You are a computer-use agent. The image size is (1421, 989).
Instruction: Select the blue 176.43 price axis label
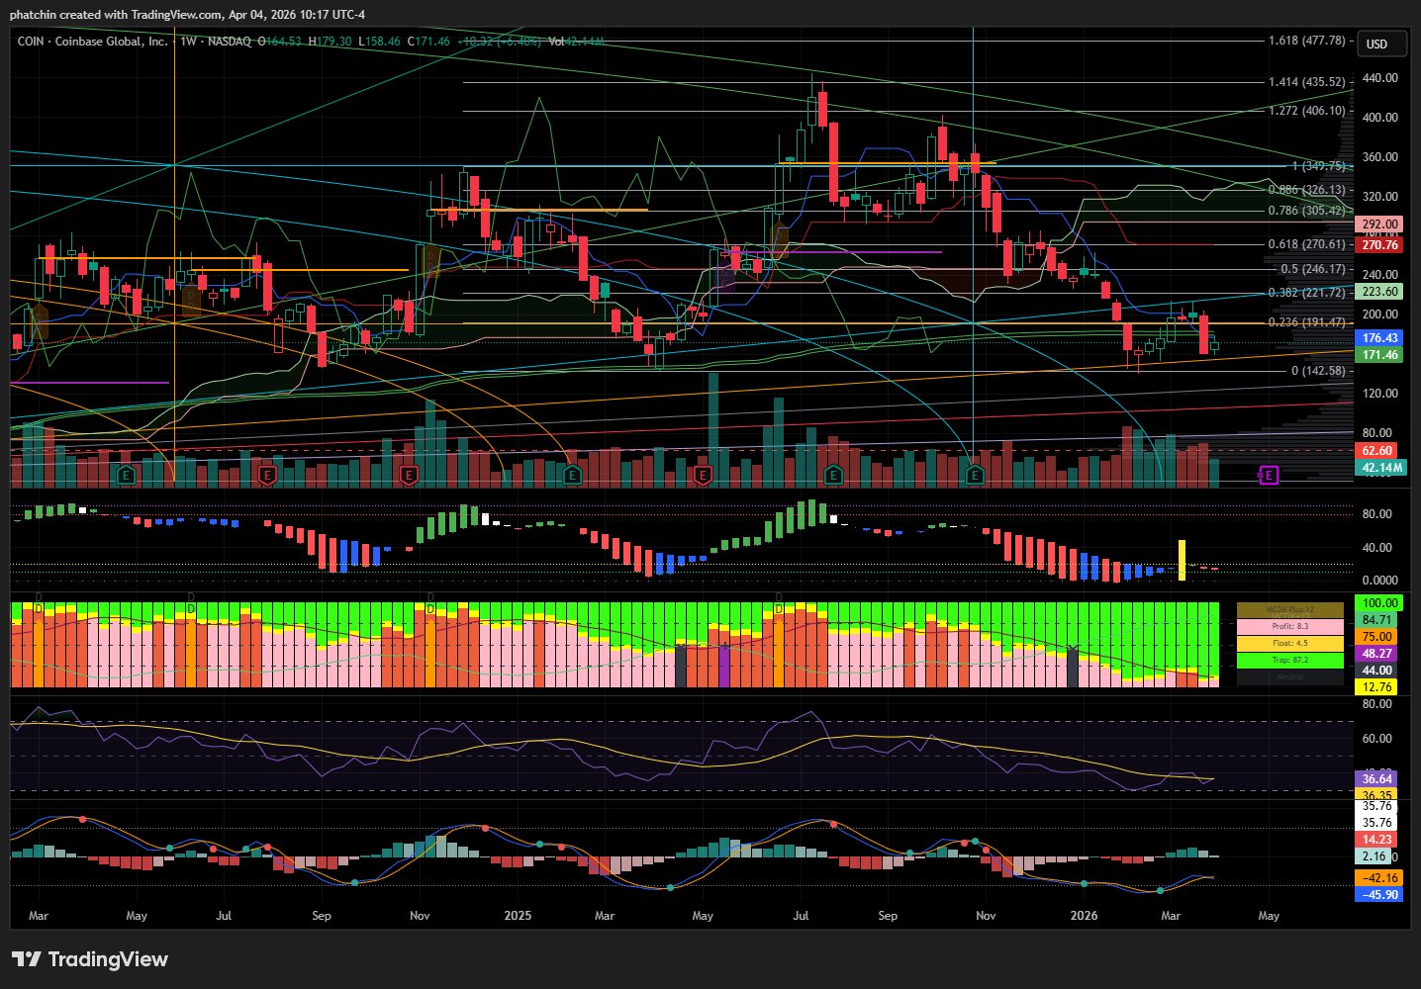click(1379, 338)
